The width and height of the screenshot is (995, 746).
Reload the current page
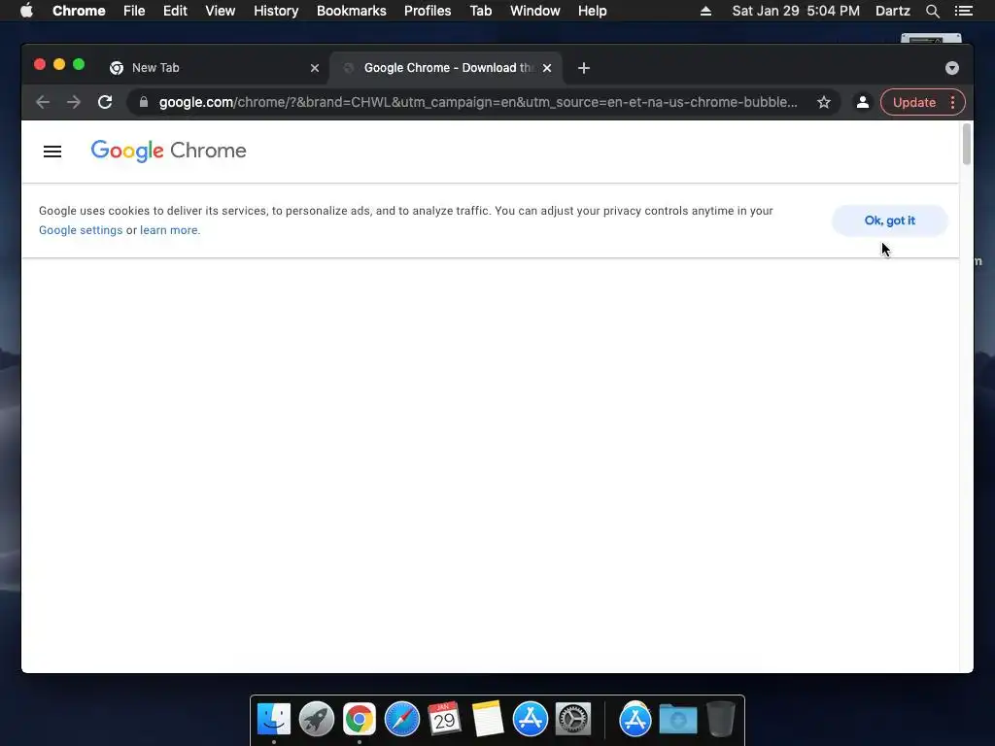click(105, 102)
